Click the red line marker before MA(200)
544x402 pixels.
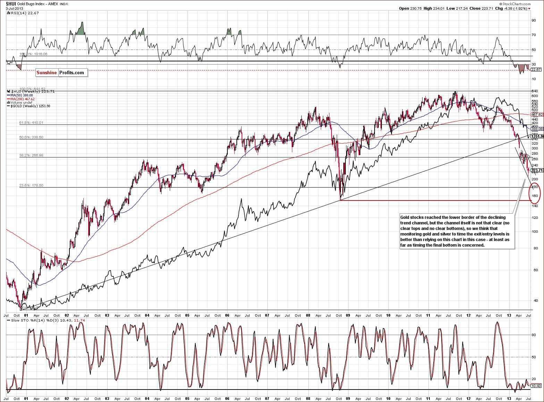pyautogui.click(x=8, y=99)
